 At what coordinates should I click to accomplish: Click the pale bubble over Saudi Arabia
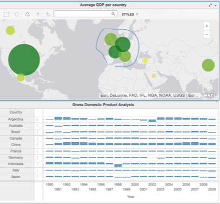point(154,76)
